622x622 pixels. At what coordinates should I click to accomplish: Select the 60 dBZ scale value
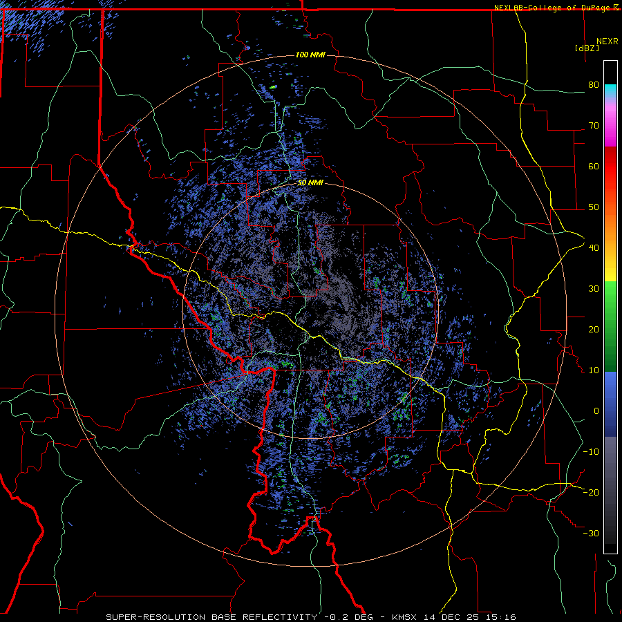[594, 166]
